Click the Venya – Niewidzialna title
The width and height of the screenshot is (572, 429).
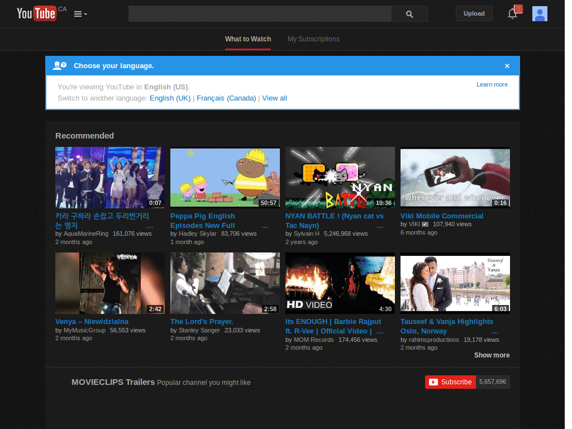(x=92, y=321)
